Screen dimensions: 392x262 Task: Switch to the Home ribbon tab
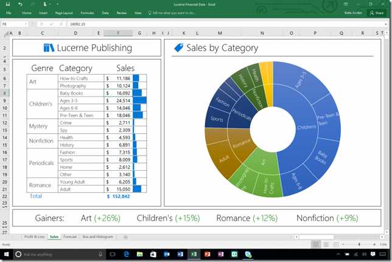click(27, 13)
